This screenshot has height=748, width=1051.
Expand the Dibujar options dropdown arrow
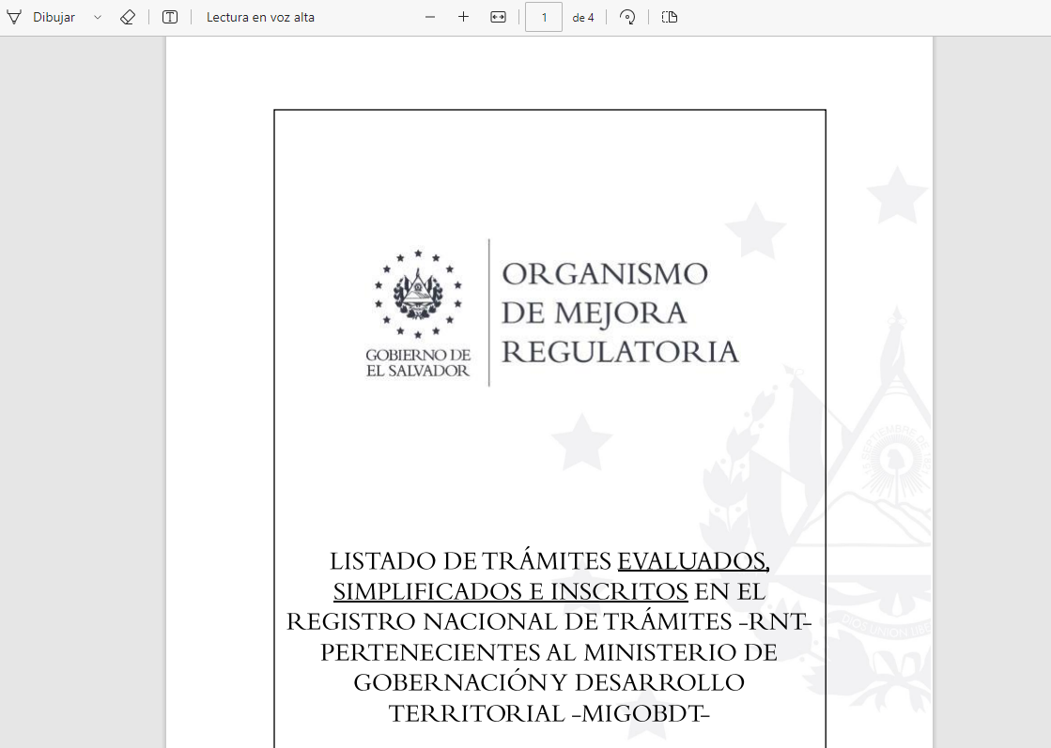point(97,18)
